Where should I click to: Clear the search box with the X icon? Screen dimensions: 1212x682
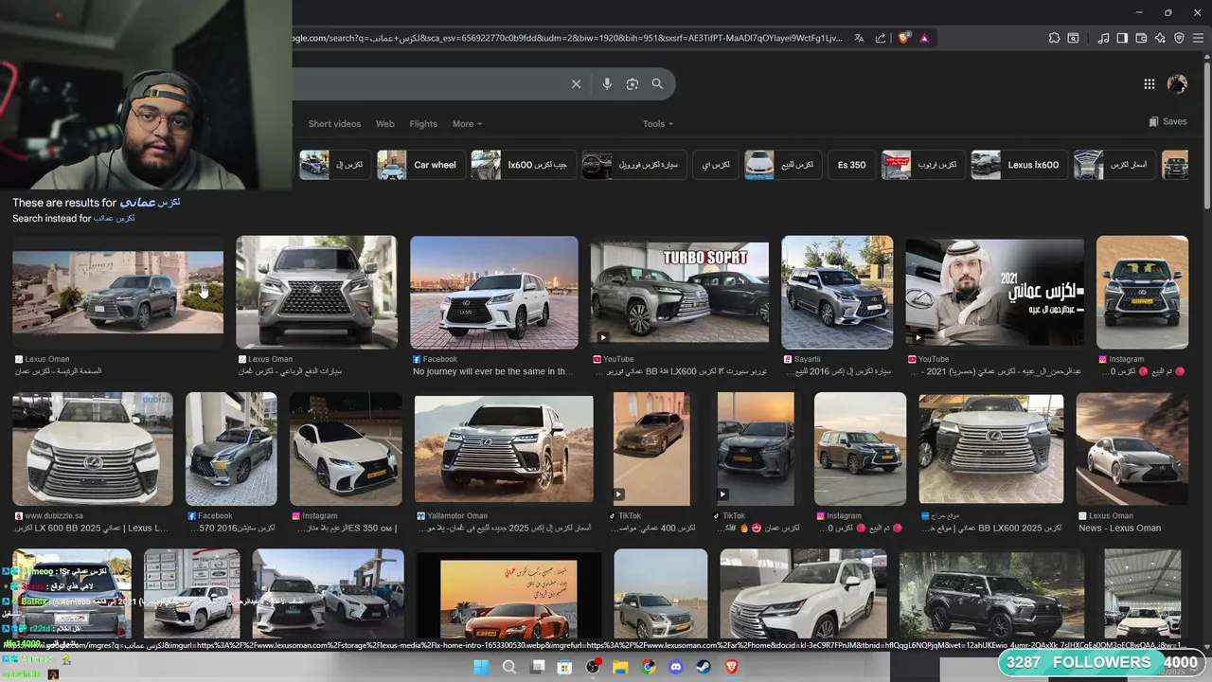(576, 84)
